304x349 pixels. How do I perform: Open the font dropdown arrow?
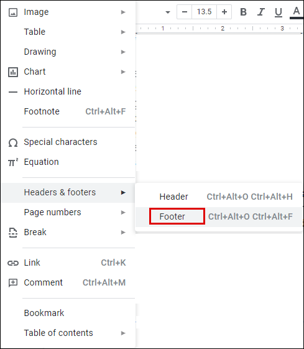pos(168,12)
